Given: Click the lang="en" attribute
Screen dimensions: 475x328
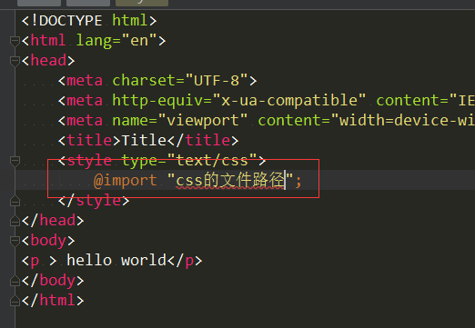Looking at the screenshot, I should click(x=116, y=41).
